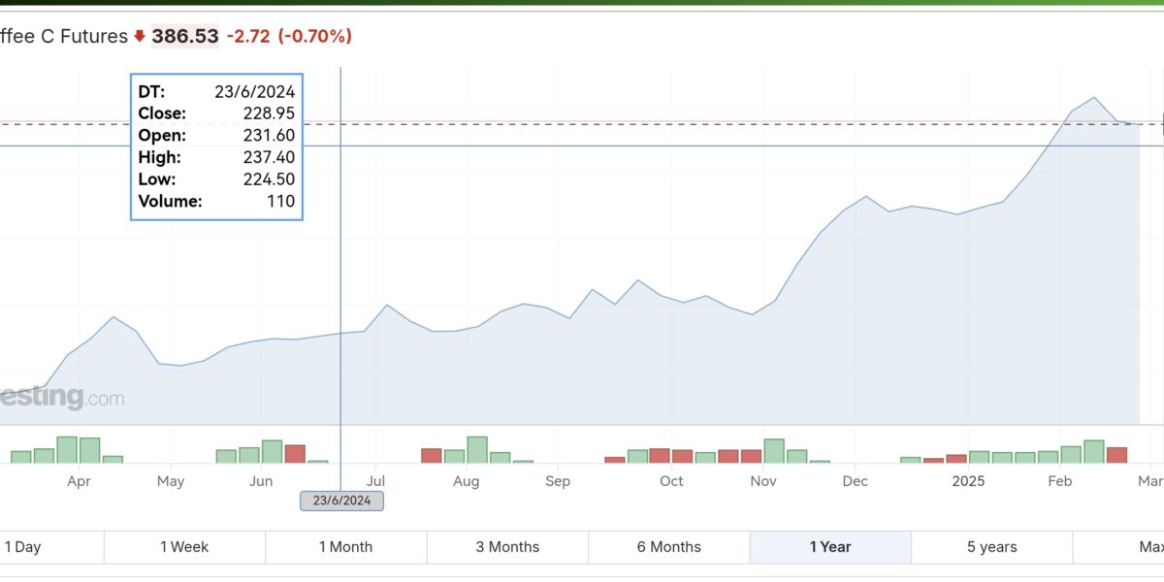Switch to the 1 Week range
1164x582 pixels.
(x=184, y=547)
